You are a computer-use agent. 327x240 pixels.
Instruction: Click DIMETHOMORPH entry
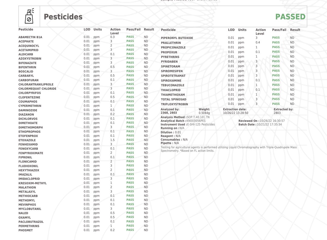click(31, 127)
